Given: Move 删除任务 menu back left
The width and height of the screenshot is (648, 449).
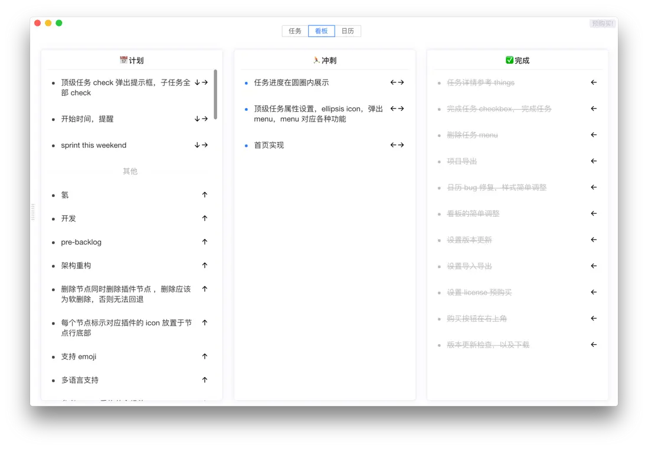Looking at the screenshot, I should [x=594, y=135].
